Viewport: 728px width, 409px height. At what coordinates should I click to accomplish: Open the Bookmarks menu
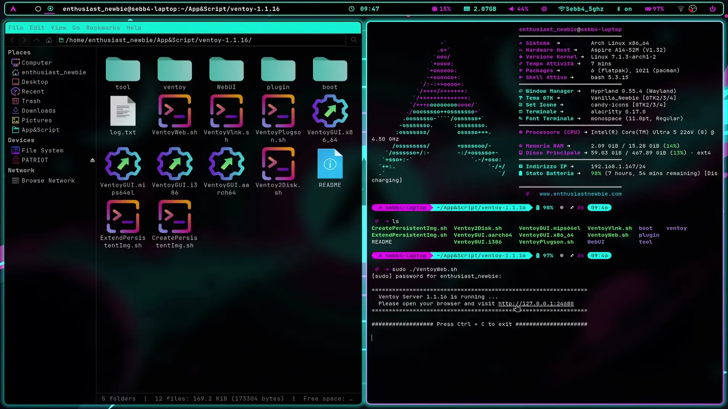coord(103,28)
